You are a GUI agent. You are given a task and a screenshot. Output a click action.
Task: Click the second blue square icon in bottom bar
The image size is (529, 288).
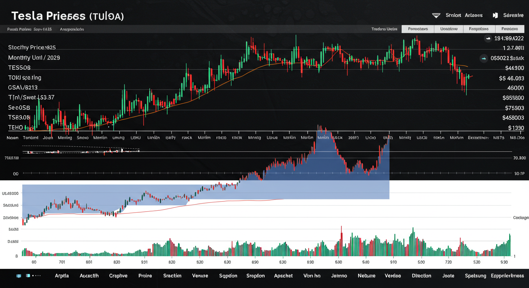point(28,276)
